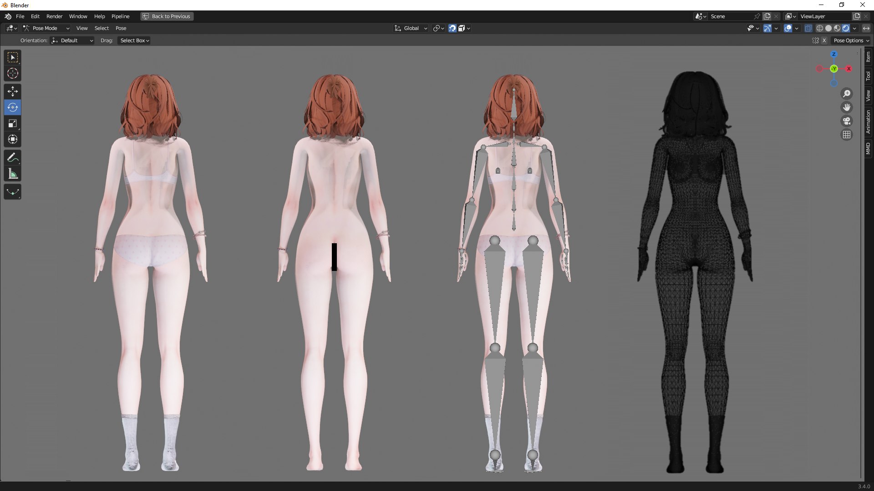This screenshot has width=874, height=491.
Task: Choose the Move tool
Action: pyautogui.click(x=12, y=91)
